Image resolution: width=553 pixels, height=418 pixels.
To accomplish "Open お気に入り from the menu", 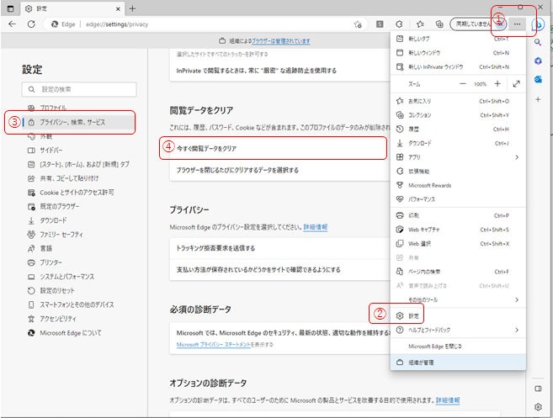I will [458, 101].
